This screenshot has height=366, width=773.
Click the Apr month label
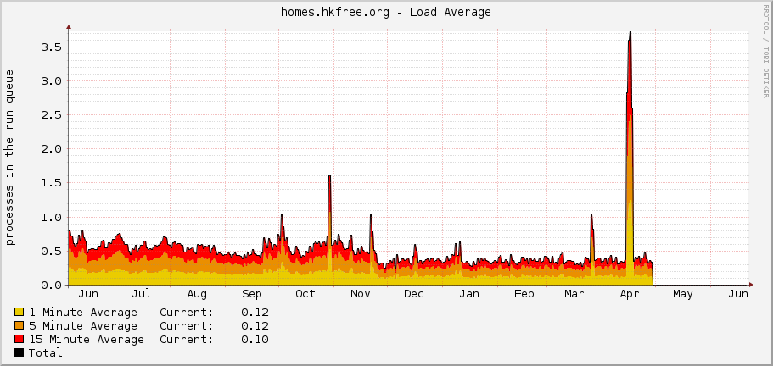629,294
